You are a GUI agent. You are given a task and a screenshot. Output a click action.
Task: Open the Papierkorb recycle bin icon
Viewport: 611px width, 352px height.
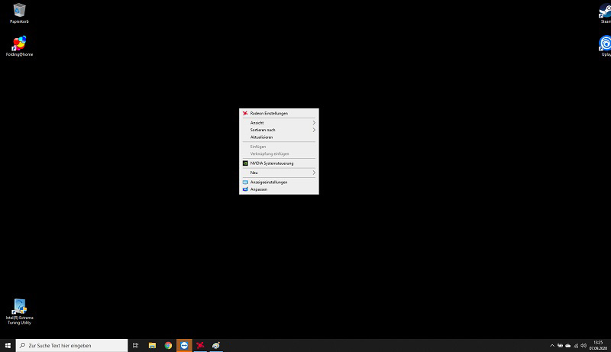[x=19, y=13]
